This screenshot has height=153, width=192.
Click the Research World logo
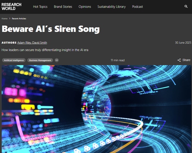[x=12, y=7]
